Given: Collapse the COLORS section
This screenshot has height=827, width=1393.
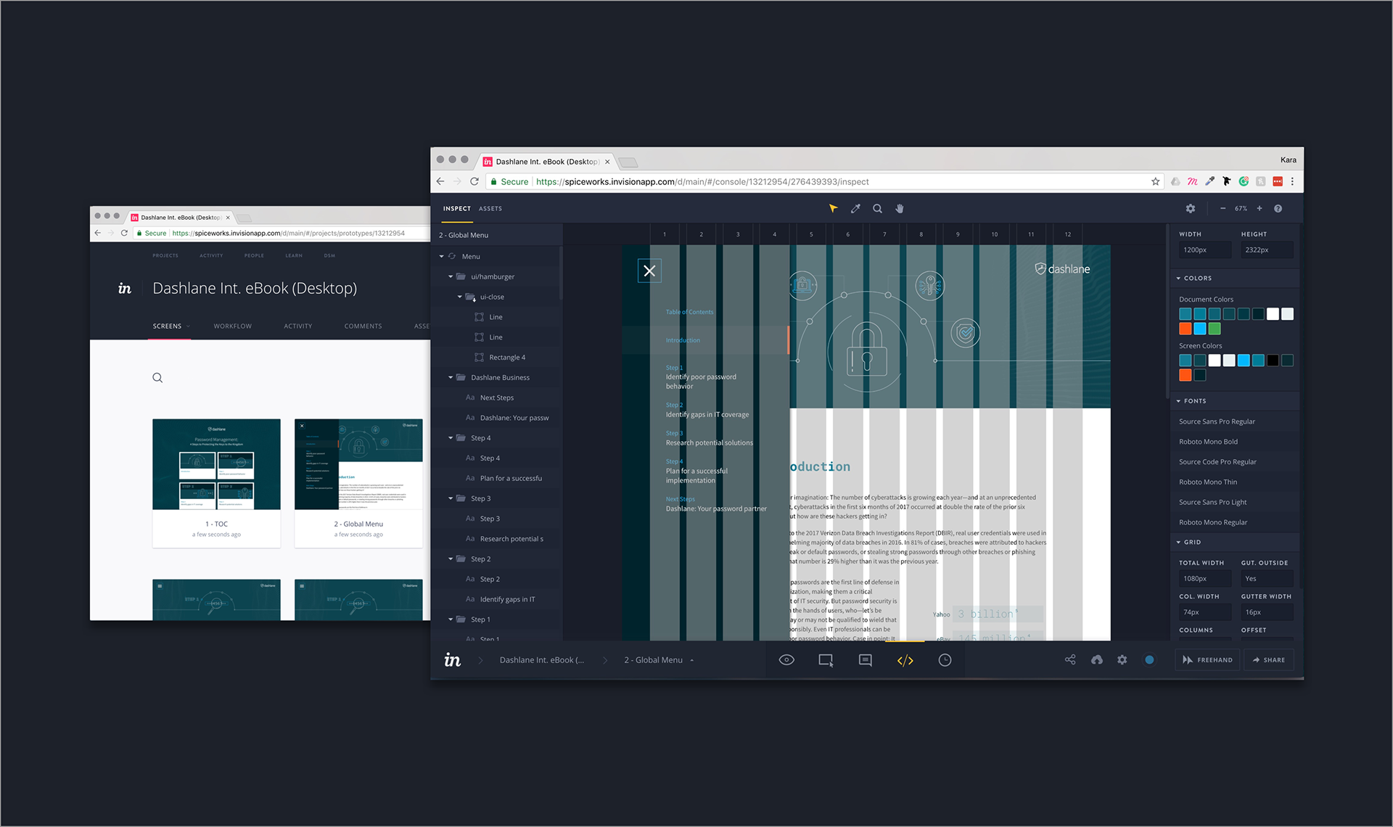Looking at the screenshot, I should [1178, 278].
